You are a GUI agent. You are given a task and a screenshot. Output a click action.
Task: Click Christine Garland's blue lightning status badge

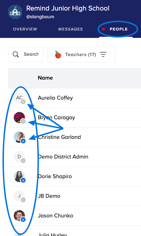(23, 141)
